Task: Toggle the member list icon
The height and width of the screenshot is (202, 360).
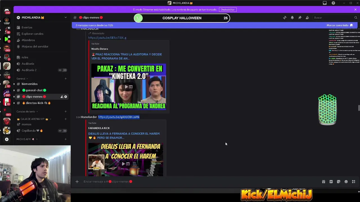Action: pos(307,17)
